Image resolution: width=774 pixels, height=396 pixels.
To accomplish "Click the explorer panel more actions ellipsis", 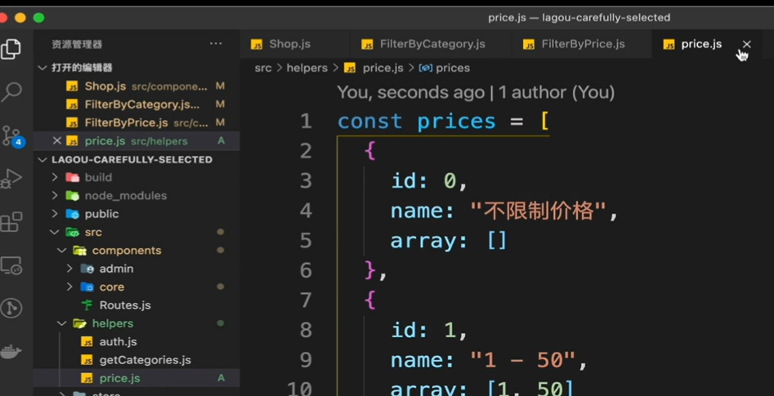I will 216,44.
